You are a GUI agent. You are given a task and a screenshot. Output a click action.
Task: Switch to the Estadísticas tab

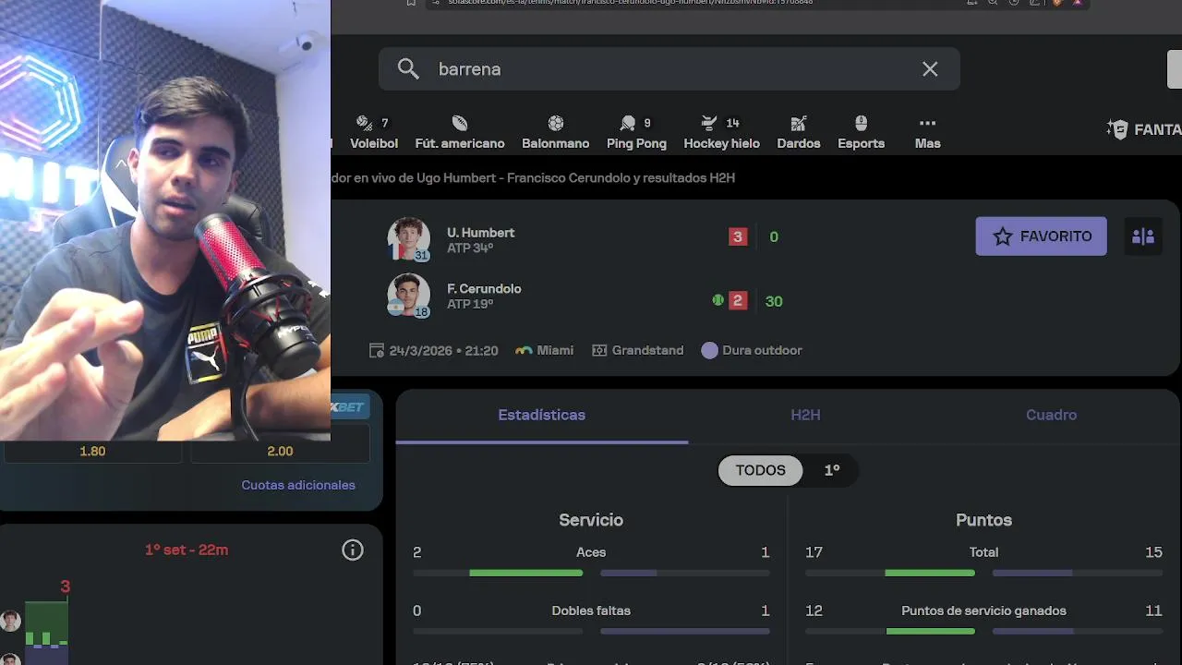[541, 416]
